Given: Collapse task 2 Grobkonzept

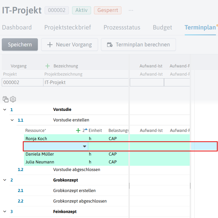Looking at the screenshot, I should pyautogui.click(x=5, y=180).
